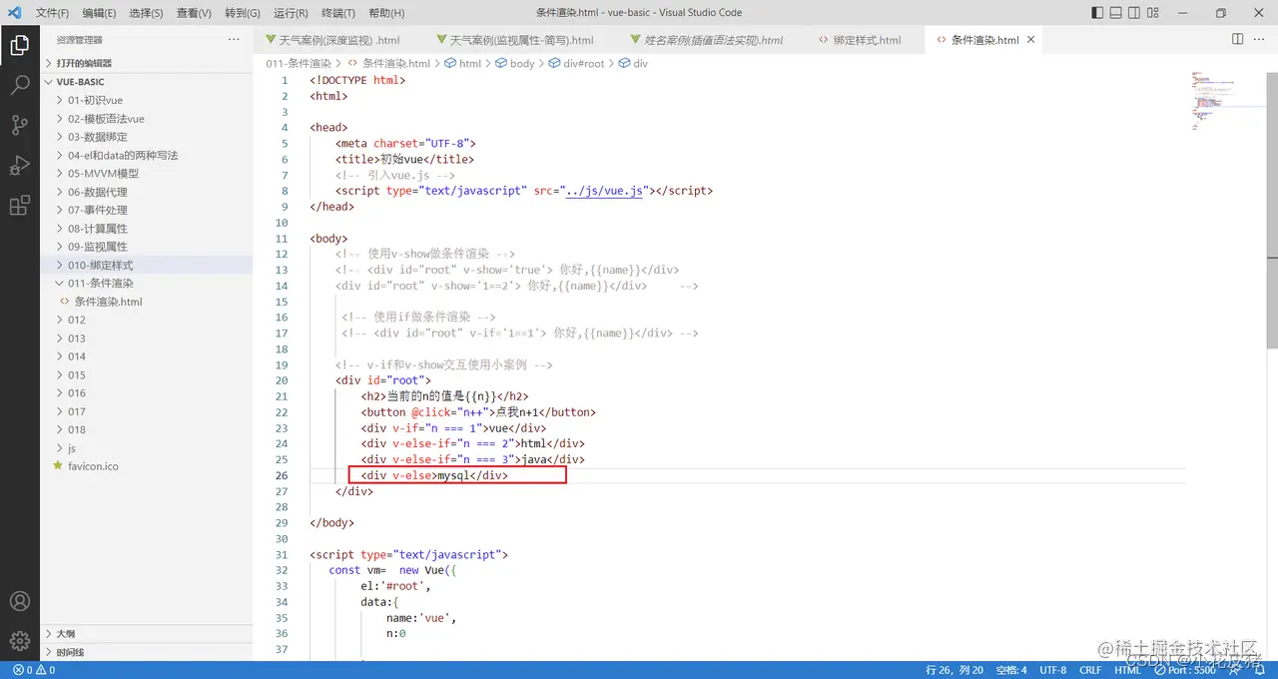Open Customize Layout icon

tap(1155, 13)
